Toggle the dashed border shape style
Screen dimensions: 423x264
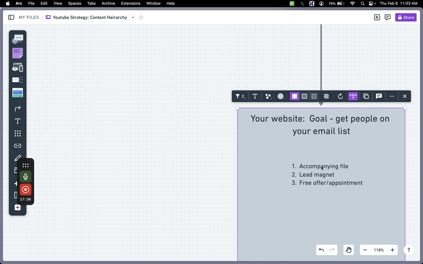314,96
